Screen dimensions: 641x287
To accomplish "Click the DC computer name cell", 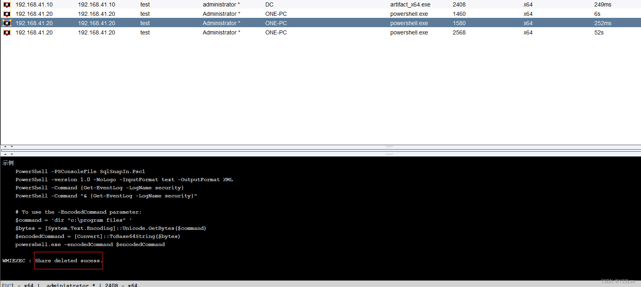I will tap(269, 4).
